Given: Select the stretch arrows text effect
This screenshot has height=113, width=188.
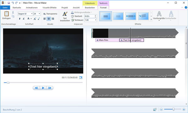Looking at the screenshot, I should 131,16.
